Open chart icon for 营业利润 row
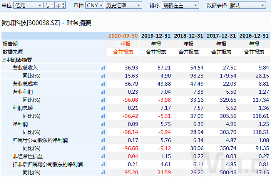Viewport: 271px width, 177px height. click(x=103, y=92)
